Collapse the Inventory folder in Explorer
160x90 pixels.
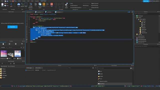point(138,21)
